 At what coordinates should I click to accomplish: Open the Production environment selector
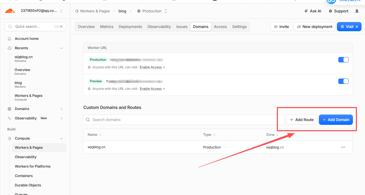point(152,11)
